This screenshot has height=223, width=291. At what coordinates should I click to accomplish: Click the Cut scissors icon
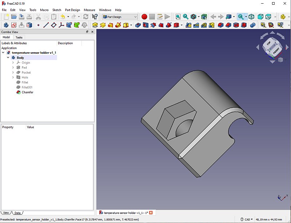click(x=38, y=17)
